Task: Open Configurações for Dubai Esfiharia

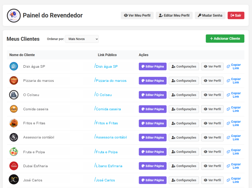Action: (x=184, y=166)
